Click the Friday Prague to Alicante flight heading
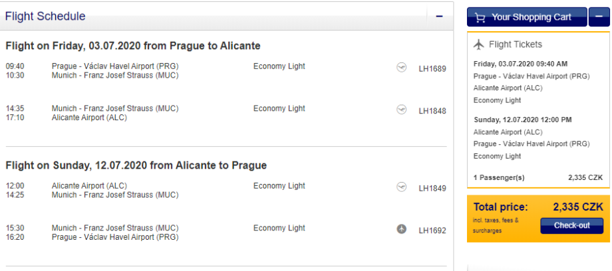612x271 pixels. click(x=133, y=46)
